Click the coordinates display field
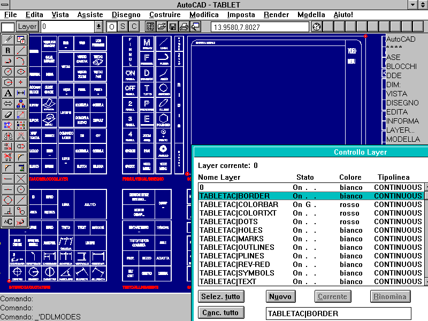Image resolution: width=428 pixels, height=321 pixels. point(260,27)
